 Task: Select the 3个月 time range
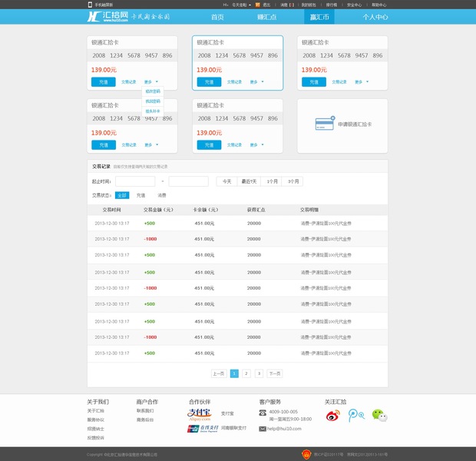[x=293, y=181]
